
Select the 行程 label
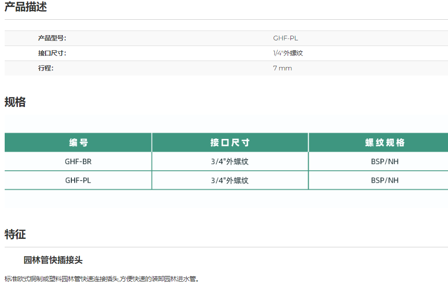click(x=46, y=69)
